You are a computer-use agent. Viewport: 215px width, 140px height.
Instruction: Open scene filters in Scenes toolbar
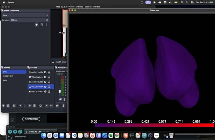tap(14, 105)
